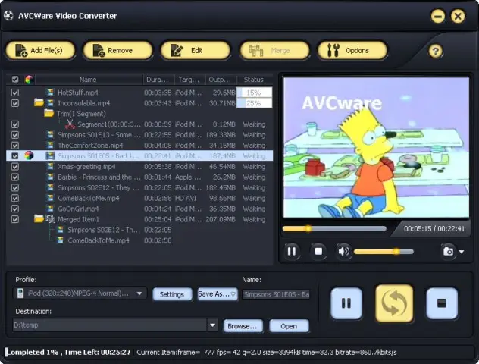Click the video preview seek bar
This screenshot has width=479, height=364.
coord(334,228)
